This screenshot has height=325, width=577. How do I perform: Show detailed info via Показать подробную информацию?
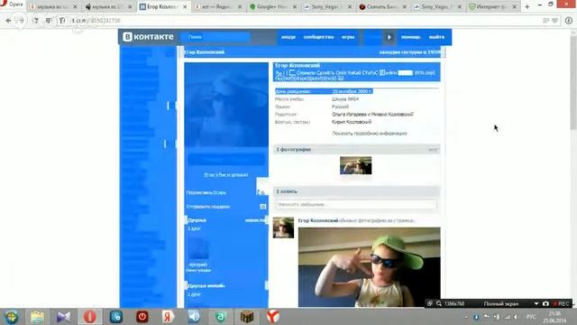tap(370, 134)
